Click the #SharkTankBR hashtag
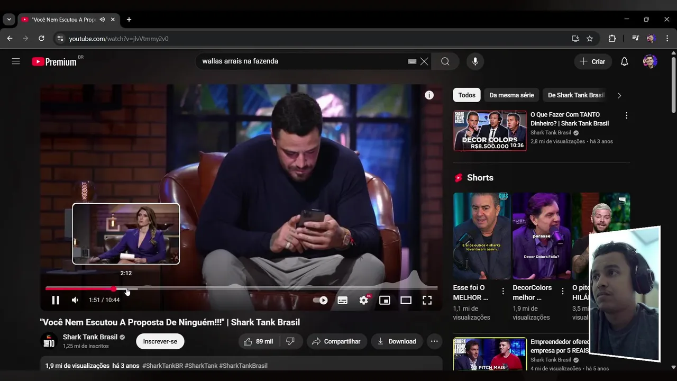The image size is (677, 381). pyautogui.click(x=162, y=366)
